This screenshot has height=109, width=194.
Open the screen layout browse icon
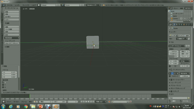pos(39,5)
